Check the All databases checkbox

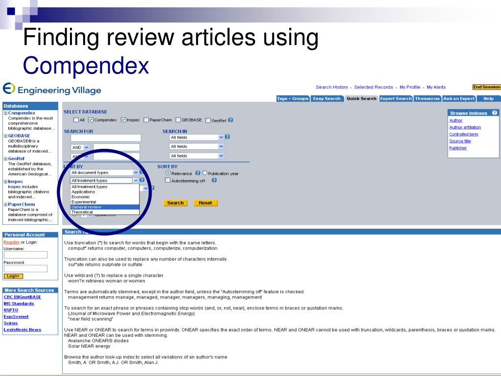click(76, 120)
